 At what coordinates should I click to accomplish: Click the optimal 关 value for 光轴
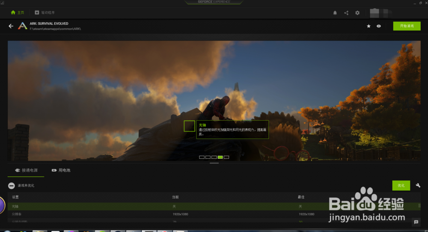pyautogui.click(x=300, y=206)
